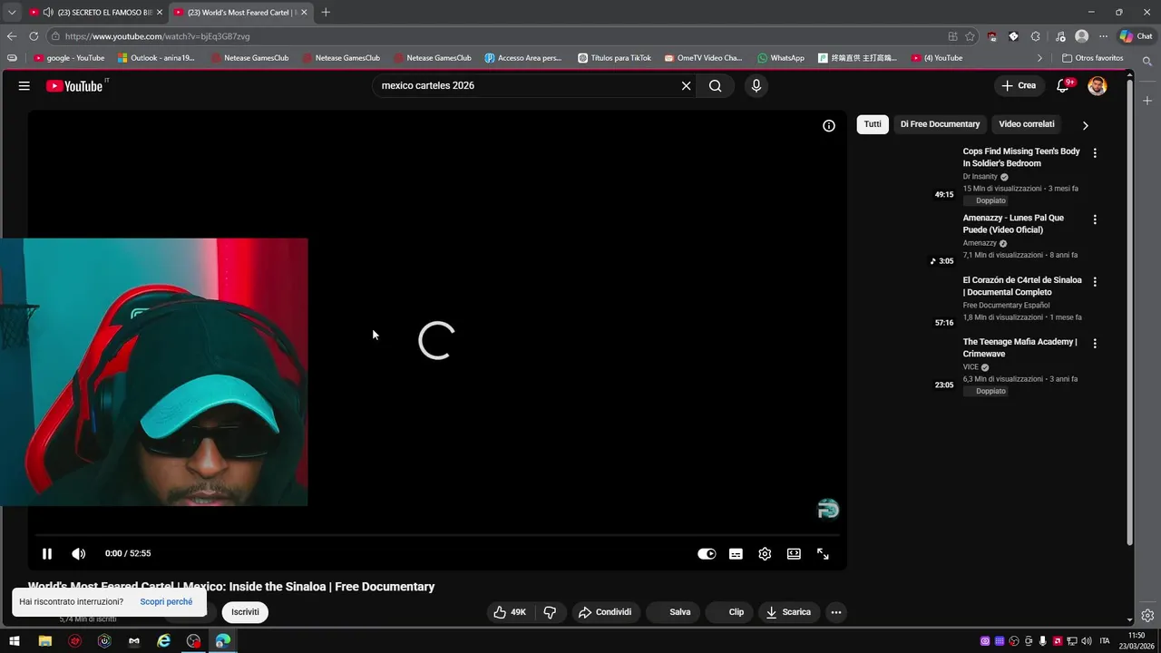Save video with Salva button

pyautogui.click(x=674, y=612)
